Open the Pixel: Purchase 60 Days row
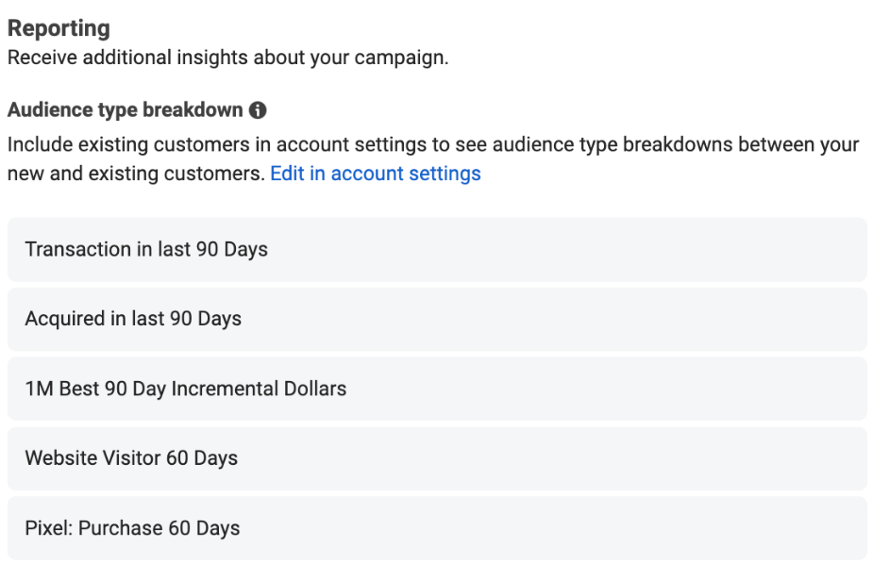Image resolution: width=873 pixels, height=564 pixels. click(x=437, y=528)
